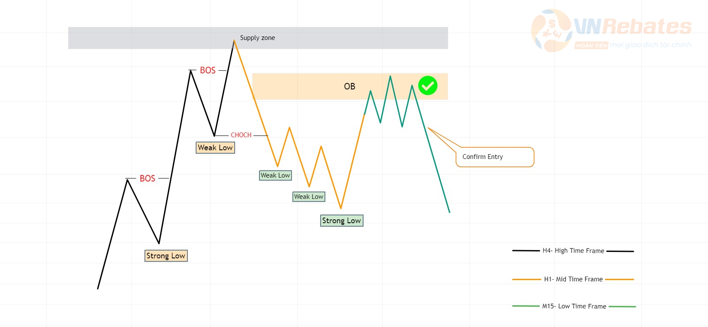Click the H4- High Time Frame legend

pyautogui.click(x=574, y=251)
